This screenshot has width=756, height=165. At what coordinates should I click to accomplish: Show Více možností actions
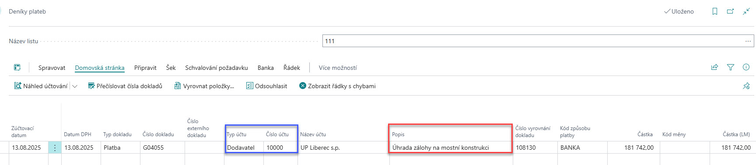tap(338, 68)
